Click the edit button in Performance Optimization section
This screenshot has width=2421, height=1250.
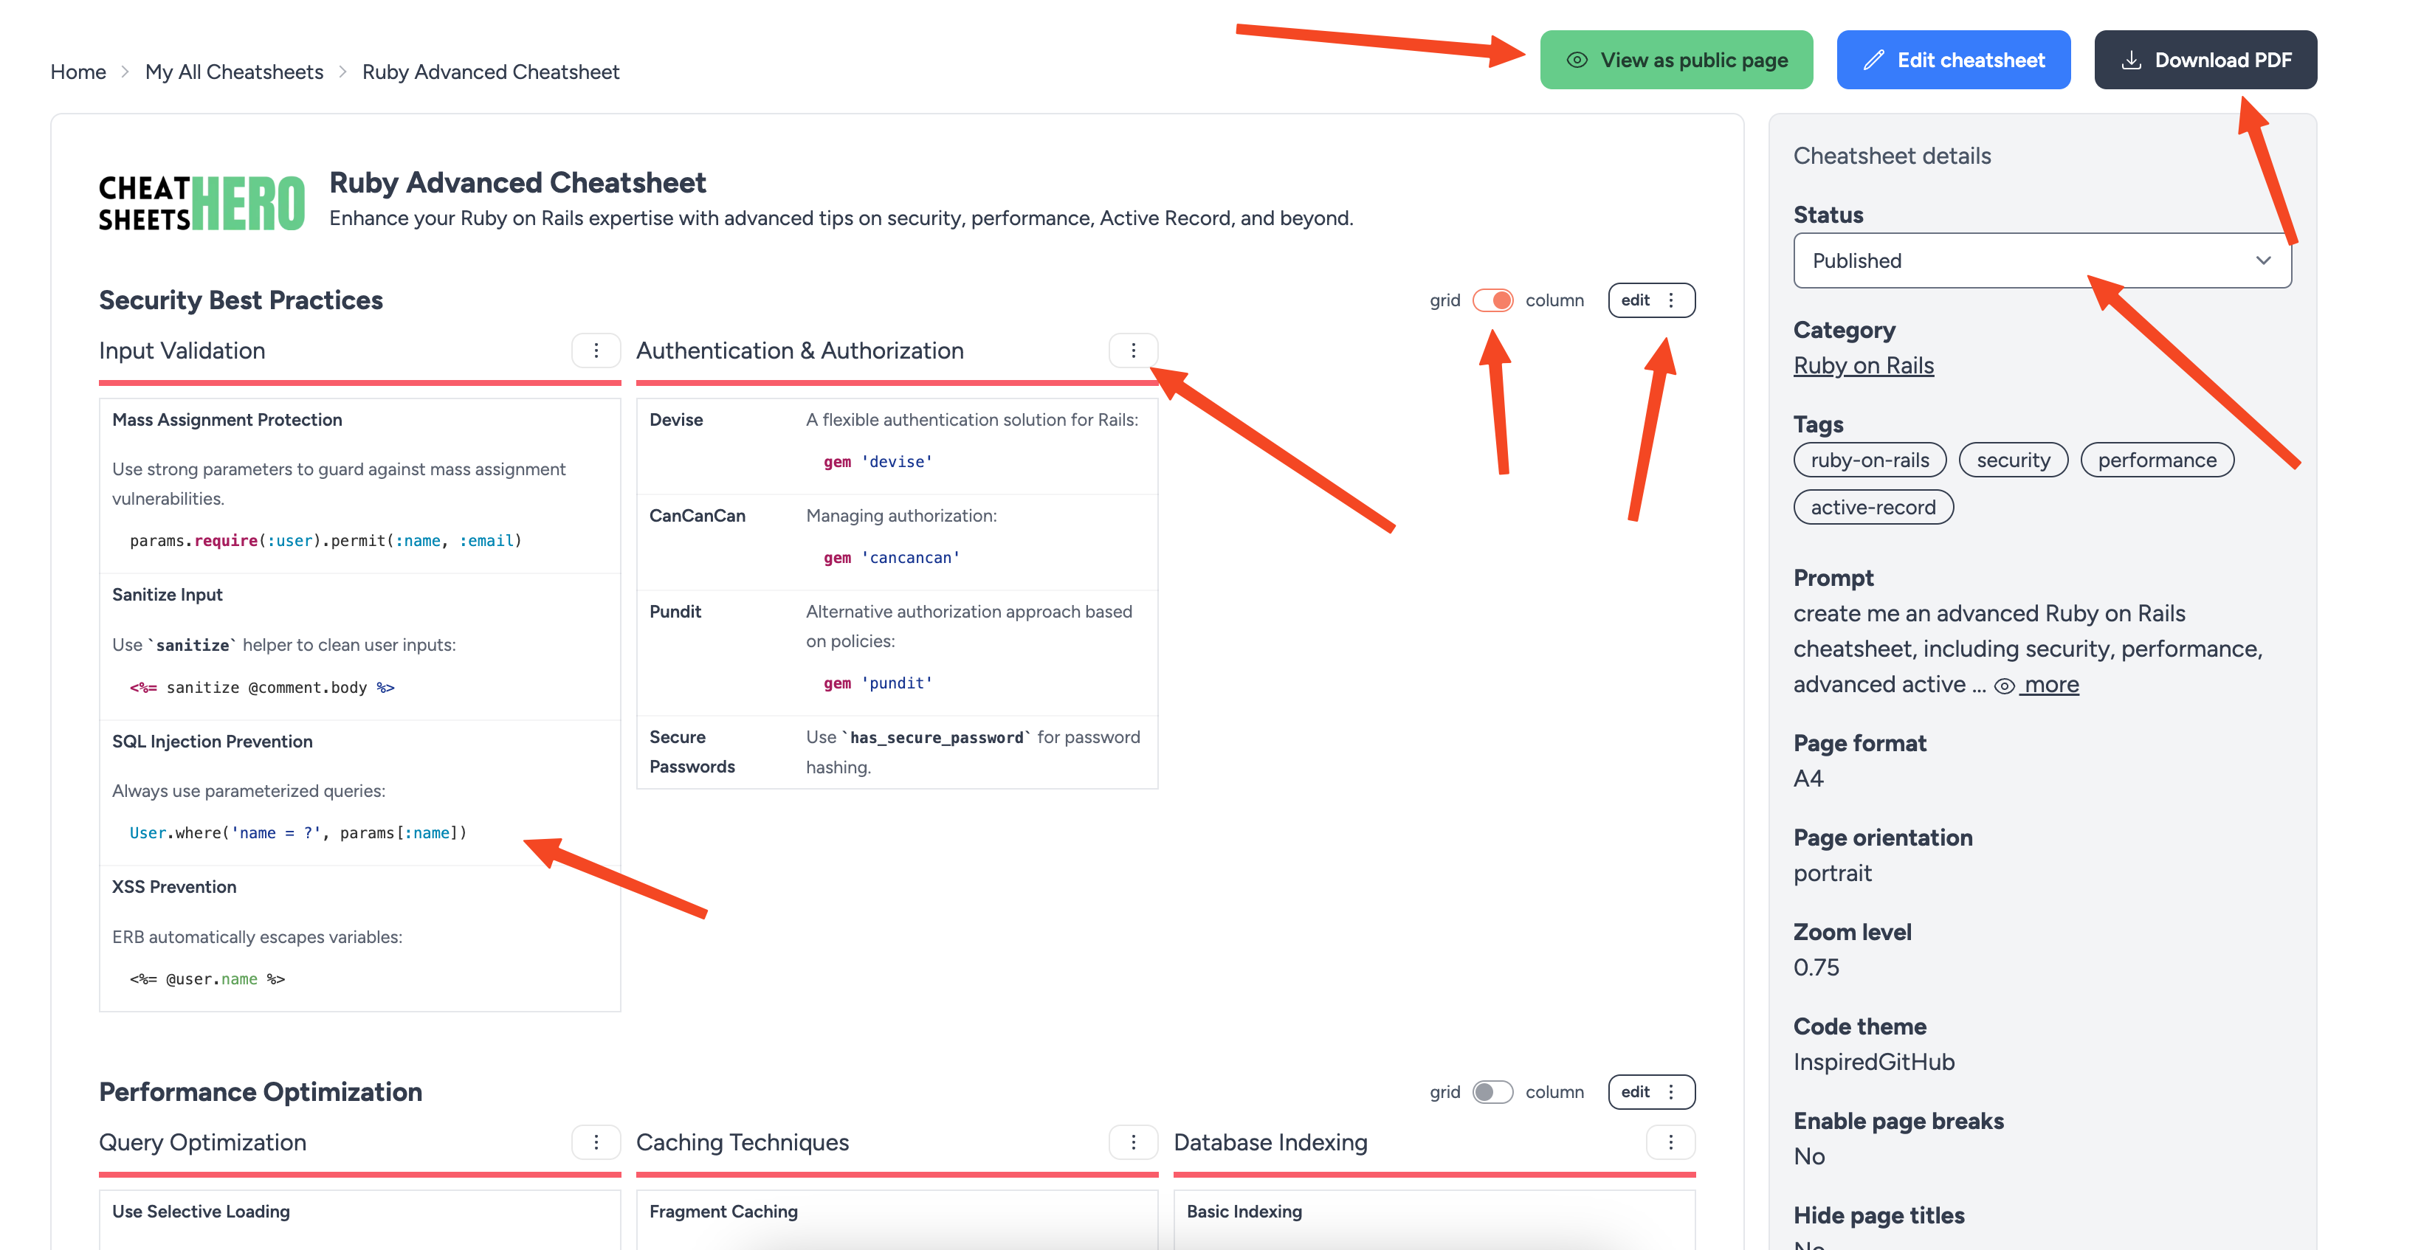pos(1633,1091)
